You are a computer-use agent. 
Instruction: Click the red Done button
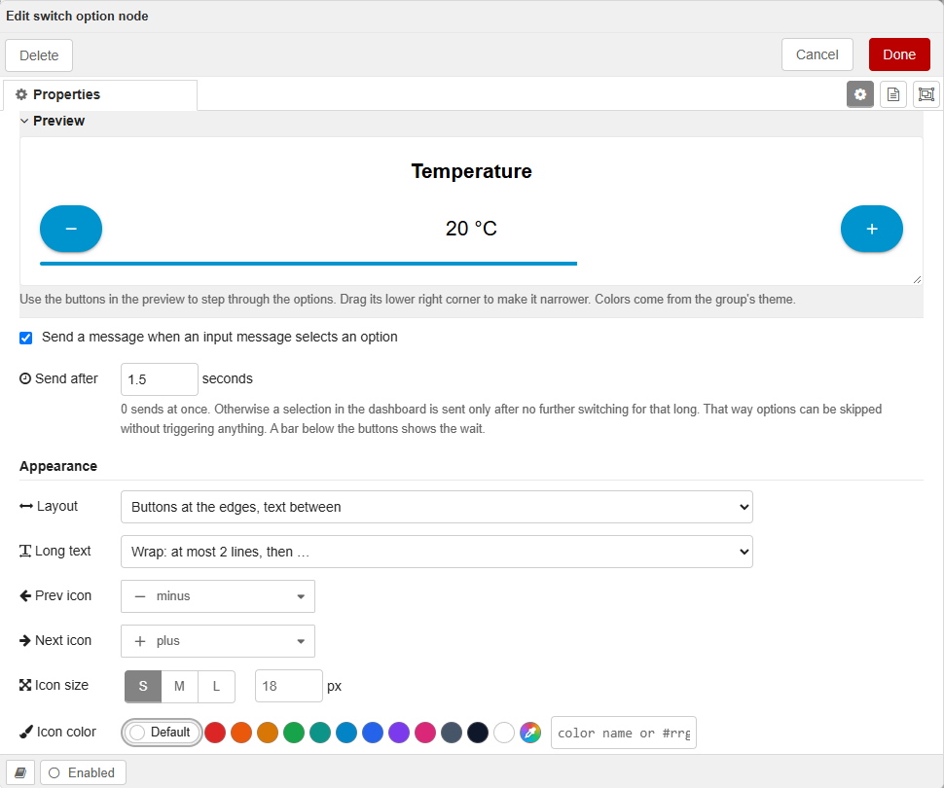[x=899, y=54]
